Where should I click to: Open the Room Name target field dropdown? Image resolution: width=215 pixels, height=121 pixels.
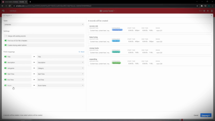[60, 85]
